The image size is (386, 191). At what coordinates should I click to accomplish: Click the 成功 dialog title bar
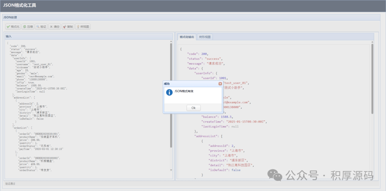(x=189, y=84)
